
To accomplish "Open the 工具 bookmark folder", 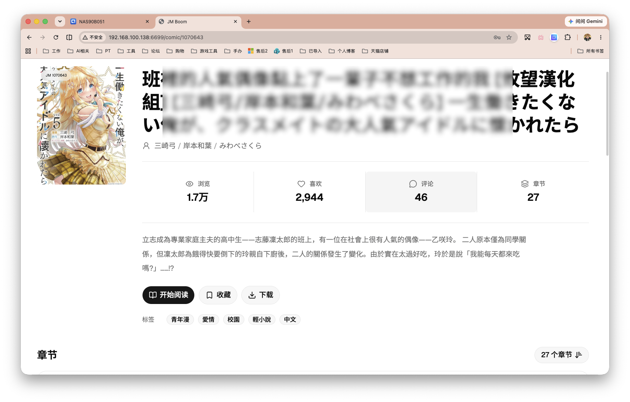I will coord(127,51).
